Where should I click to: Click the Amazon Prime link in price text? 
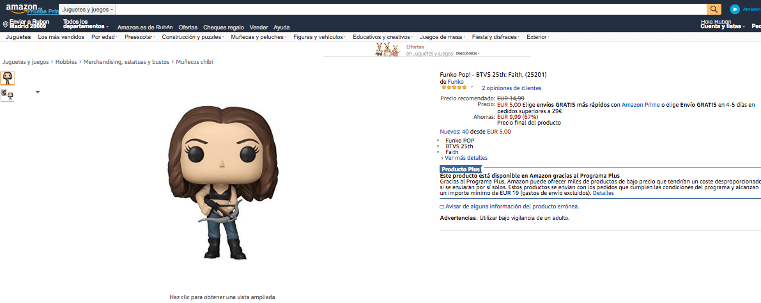640,104
